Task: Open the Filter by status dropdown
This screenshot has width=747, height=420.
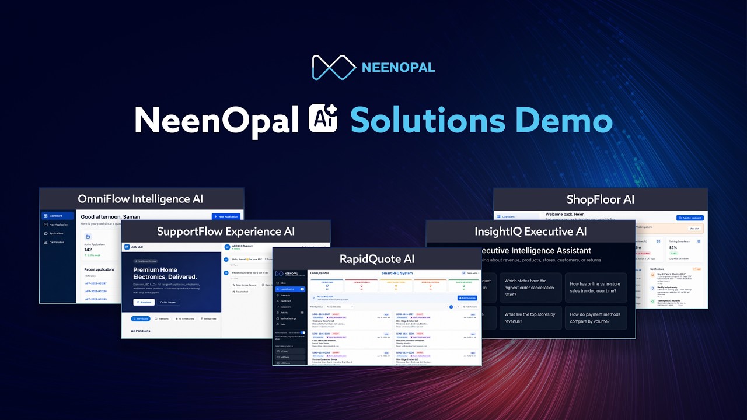Action: (340, 306)
